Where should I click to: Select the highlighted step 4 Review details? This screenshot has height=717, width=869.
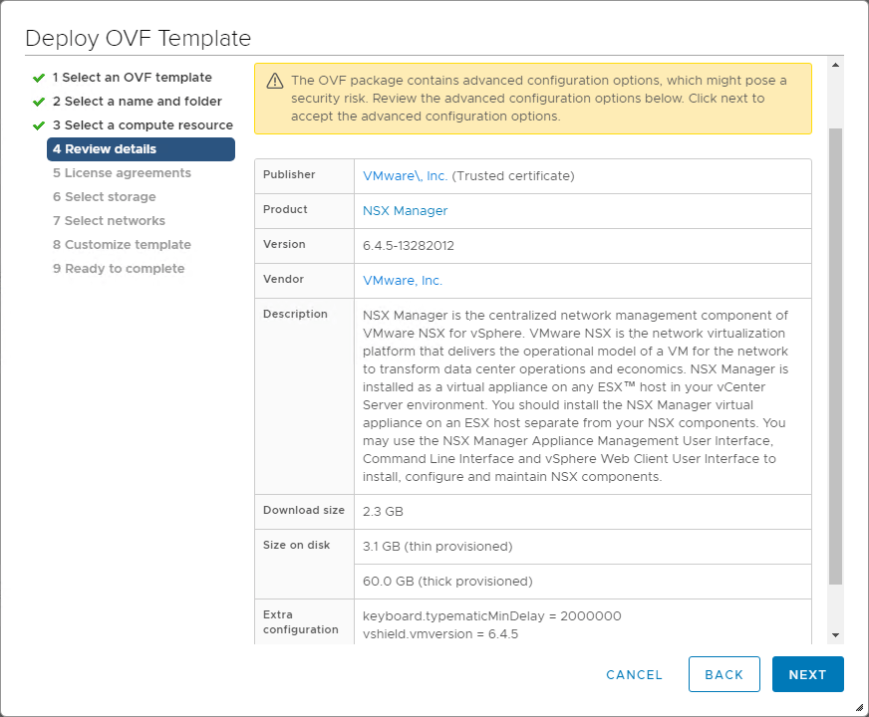pyautogui.click(x=141, y=149)
